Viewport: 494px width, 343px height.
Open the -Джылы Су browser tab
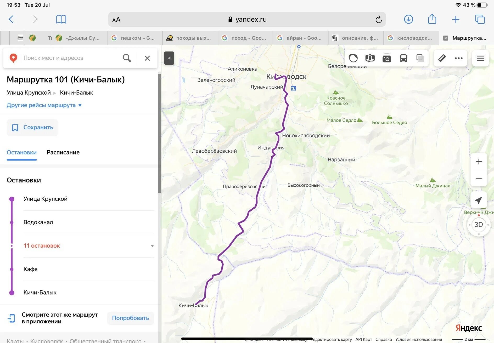point(80,38)
